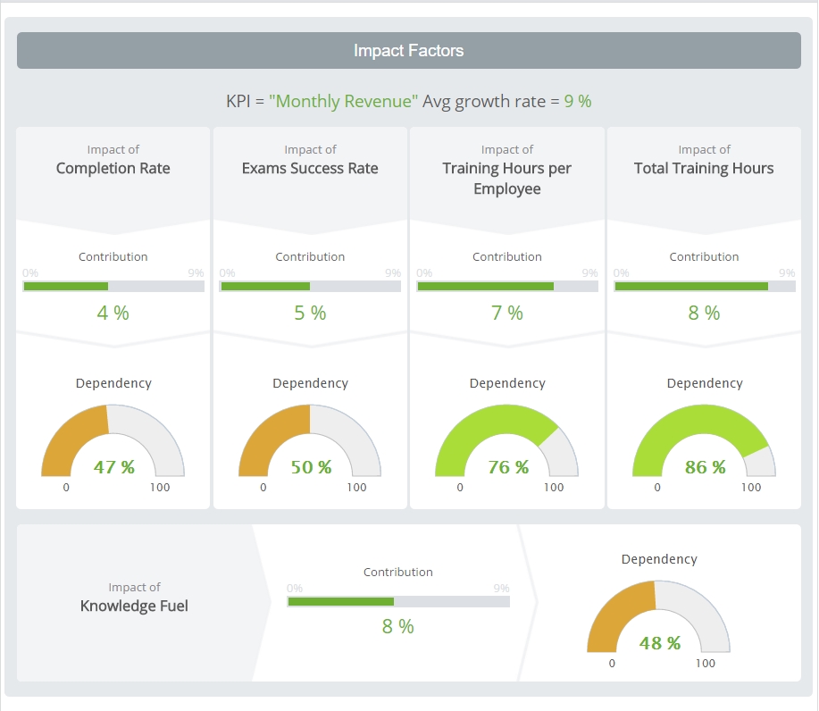Click the Dependency label in the Completion Rate card

pyautogui.click(x=113, y=383)
